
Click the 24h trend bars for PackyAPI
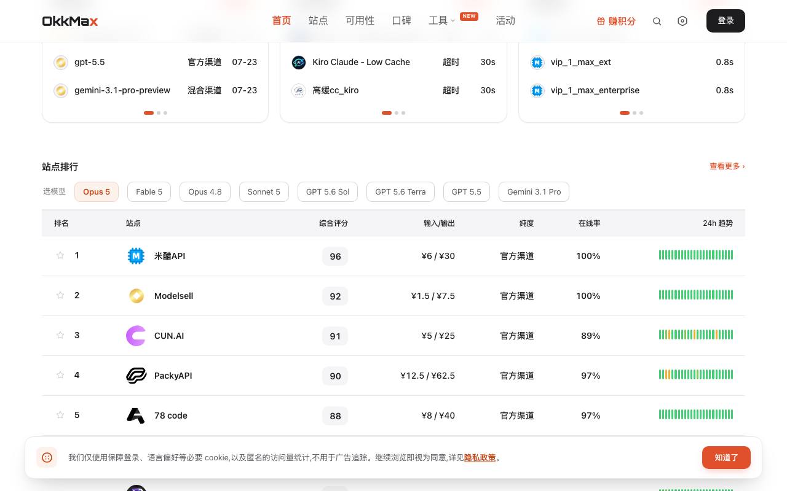[696, 375]
